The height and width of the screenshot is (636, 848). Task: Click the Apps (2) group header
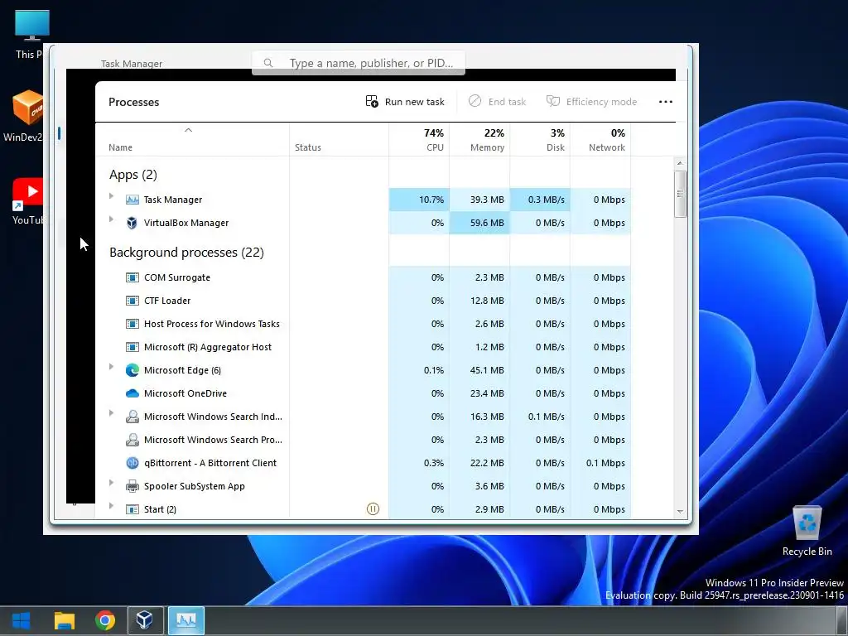click(133, 175)
